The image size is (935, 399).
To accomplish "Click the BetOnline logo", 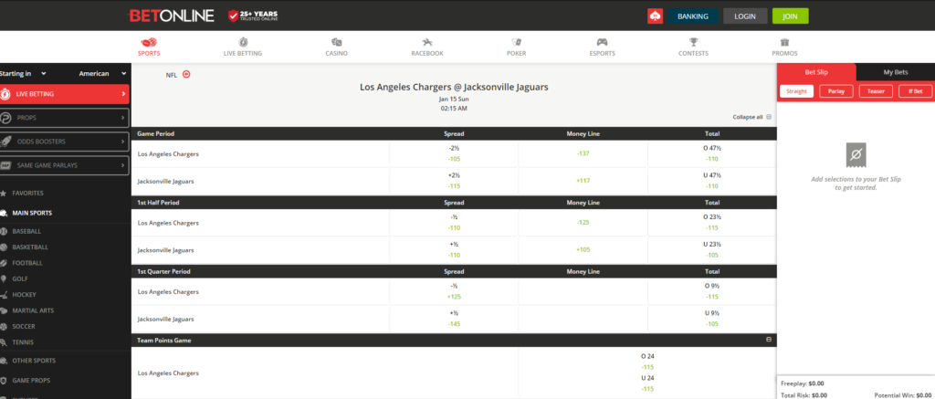I will click(x=171, y=16).
